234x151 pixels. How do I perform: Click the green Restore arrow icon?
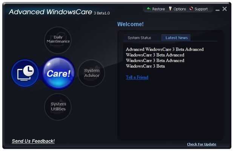tap(149, 9)
